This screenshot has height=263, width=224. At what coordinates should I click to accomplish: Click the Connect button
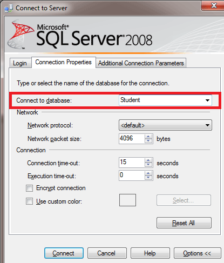click(x=64, y=253)
